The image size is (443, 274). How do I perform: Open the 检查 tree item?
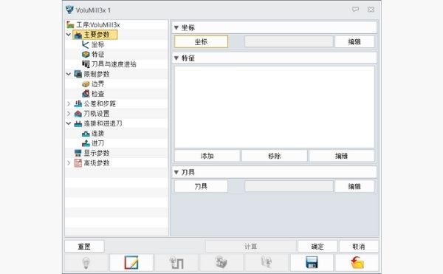point(93,94)
